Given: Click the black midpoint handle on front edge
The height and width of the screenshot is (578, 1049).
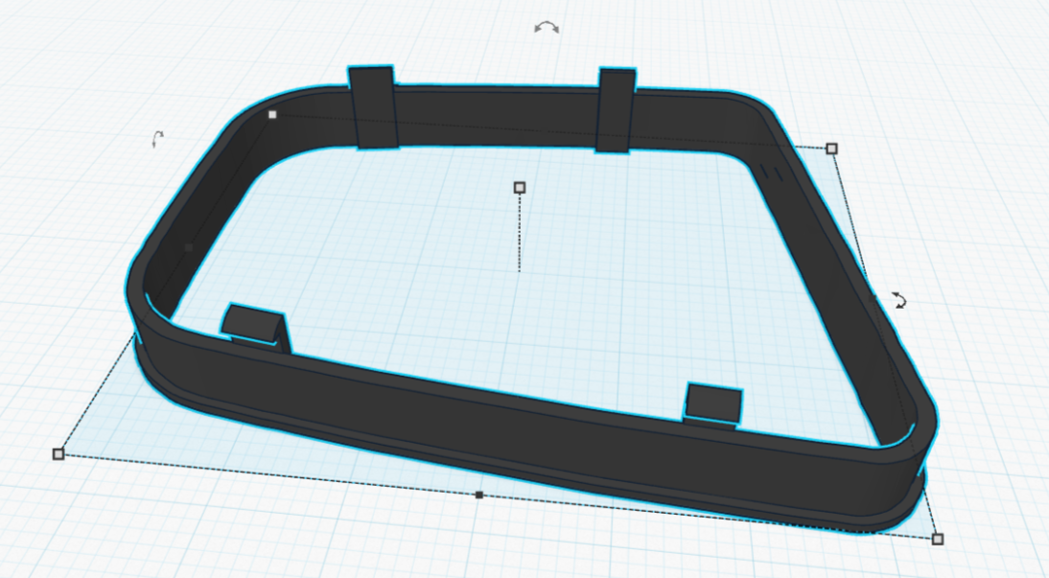Looking at the screenshot, I should [x=478, y=495].
